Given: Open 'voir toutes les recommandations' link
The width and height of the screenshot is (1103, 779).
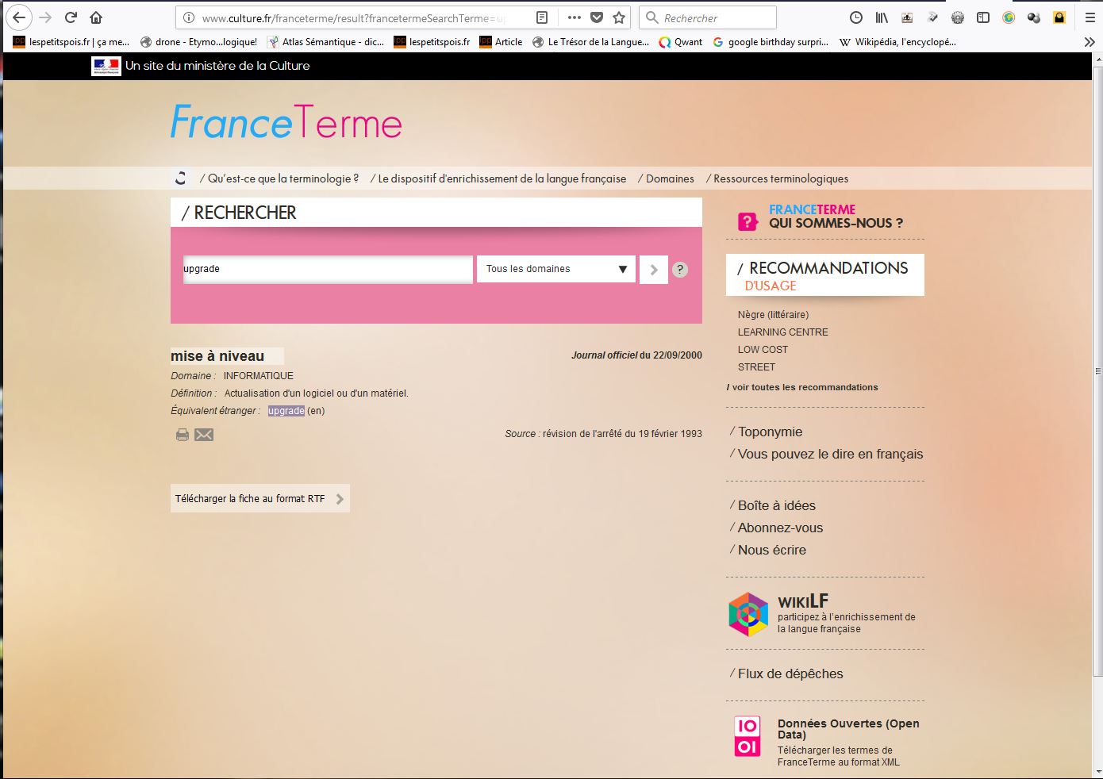Looking at the screenshot, I should coord(803,387).
